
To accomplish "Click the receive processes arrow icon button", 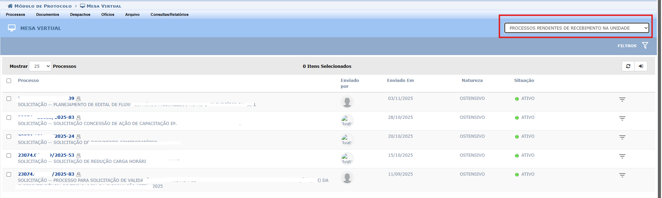I will coord(641,66).
